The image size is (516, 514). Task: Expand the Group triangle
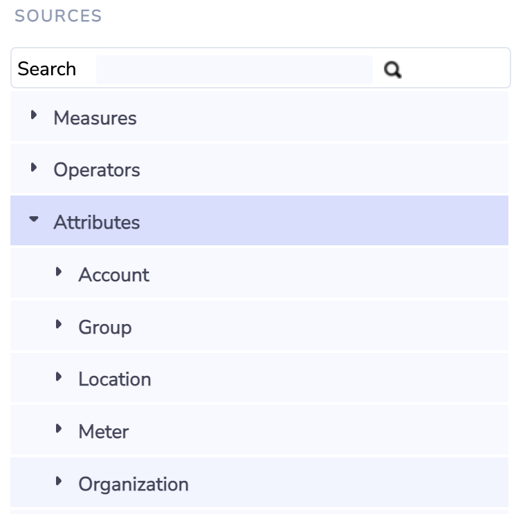[59, 324]
